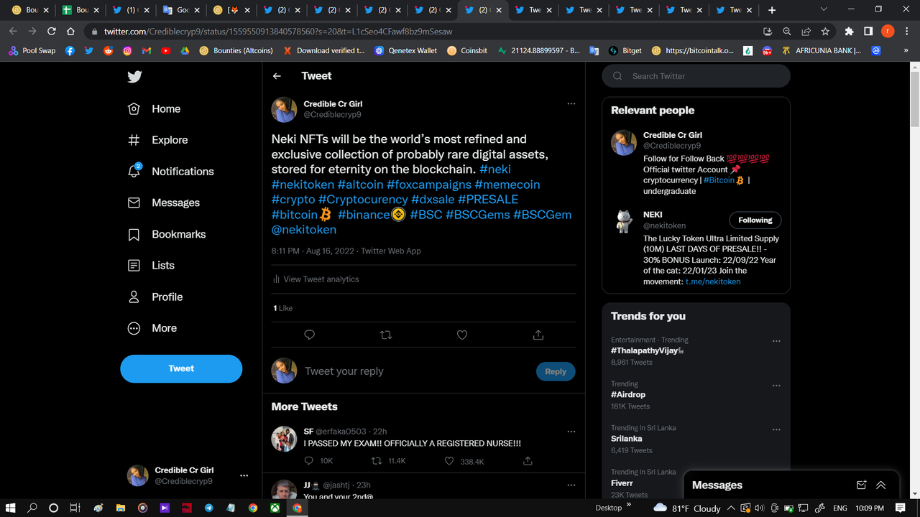920x517 pixels.
Task: Open Notifications showing 2 new alerts
Action: point(182,171)
